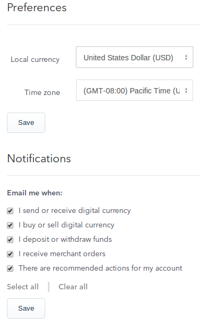This screenshot has width=200, height=324.
Task: Open the Local currency dropdown showing USD
Action: point(135,57)
